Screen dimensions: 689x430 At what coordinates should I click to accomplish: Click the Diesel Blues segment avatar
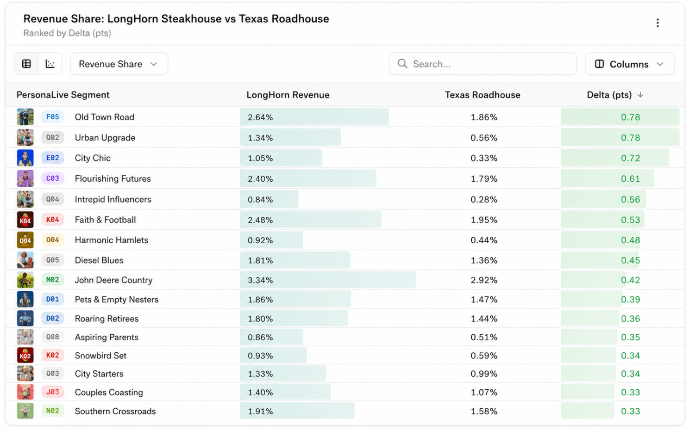[x=25, y=260]
